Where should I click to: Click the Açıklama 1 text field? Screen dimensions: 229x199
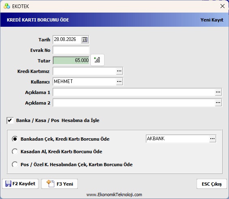[x=134, y=92]
